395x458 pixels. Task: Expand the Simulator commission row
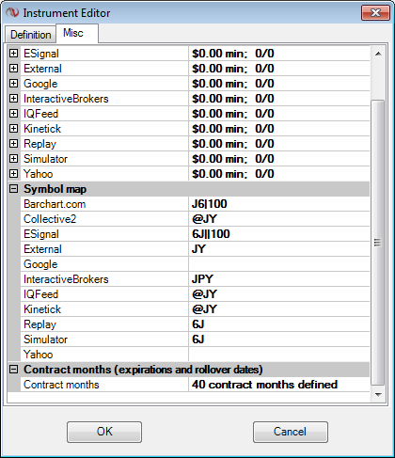13,159
